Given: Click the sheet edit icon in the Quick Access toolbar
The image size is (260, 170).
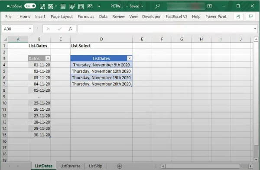Looking at the screenshot, I should point(72,7).
